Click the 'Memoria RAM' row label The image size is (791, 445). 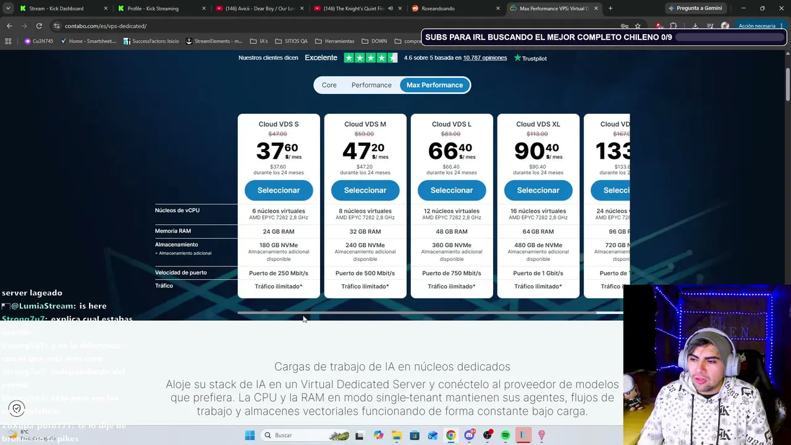point(173,231)
